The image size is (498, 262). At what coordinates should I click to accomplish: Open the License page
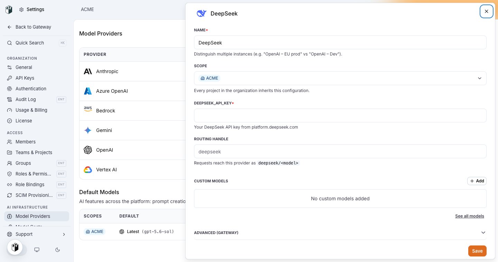[x=37, y=121]
